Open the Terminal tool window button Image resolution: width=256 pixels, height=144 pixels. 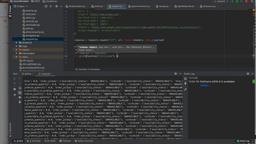[x=65, y=141]
